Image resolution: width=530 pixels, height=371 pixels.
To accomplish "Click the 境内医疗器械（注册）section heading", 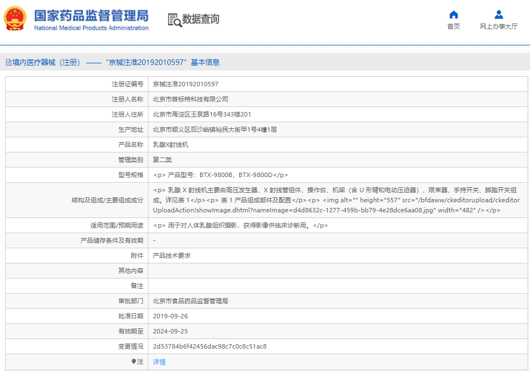I will click(x=47, y=63).
